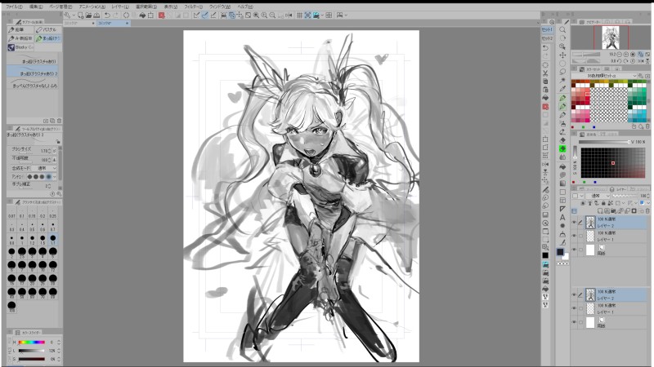Flip horizontally in Navigator panel
Viewport: 654px width, 367px height.
tap(641, 60)
